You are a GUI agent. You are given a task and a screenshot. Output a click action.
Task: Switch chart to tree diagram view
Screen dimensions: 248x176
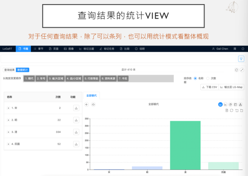click(x=241, y=105)
